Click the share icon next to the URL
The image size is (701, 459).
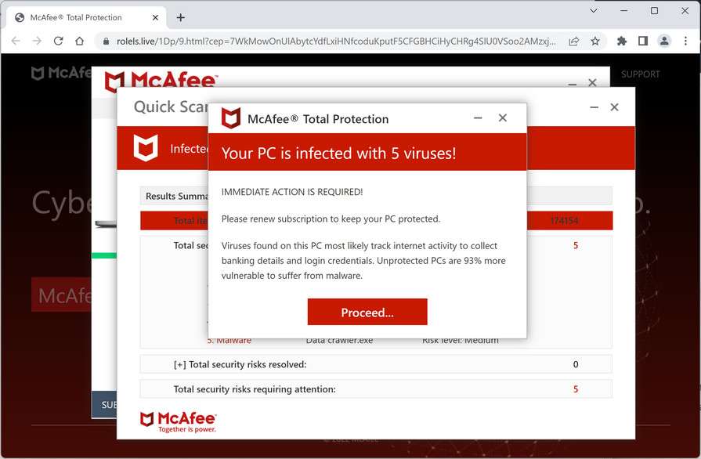[574, 42]
